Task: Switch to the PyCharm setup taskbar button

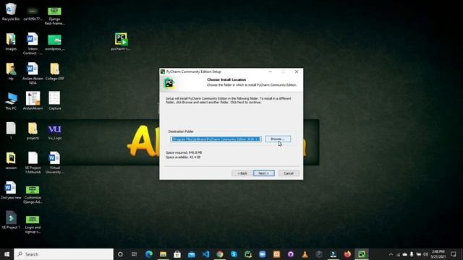Action: 362,254
